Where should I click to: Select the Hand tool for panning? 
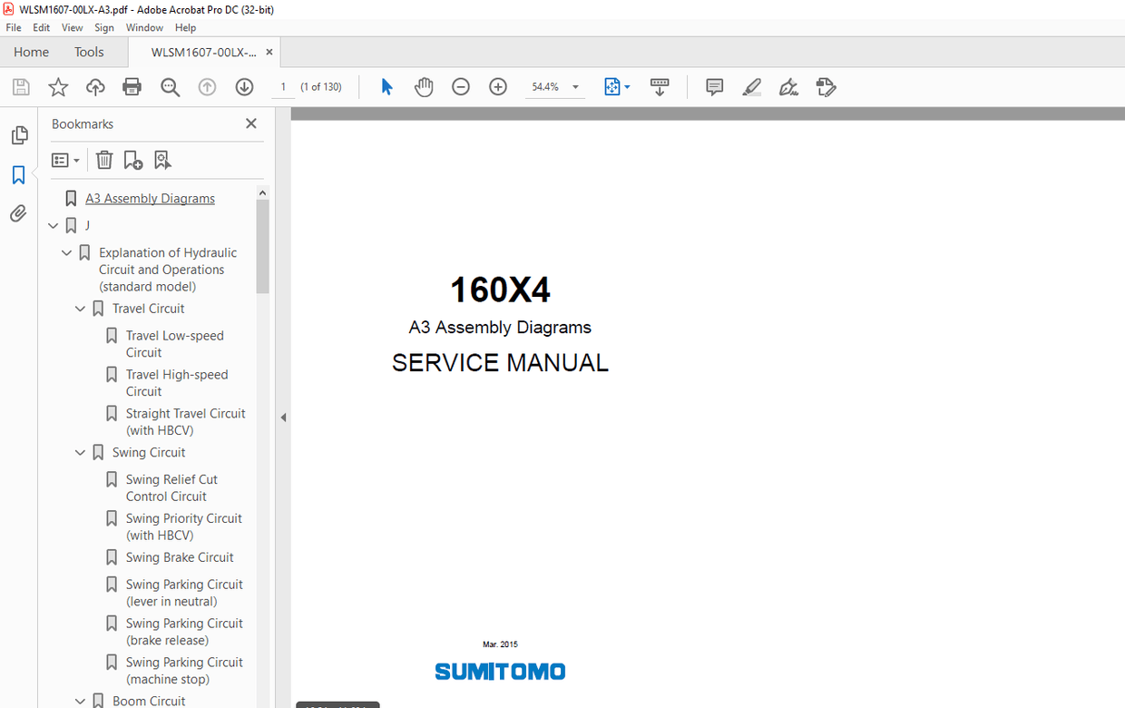click(424, 86)
